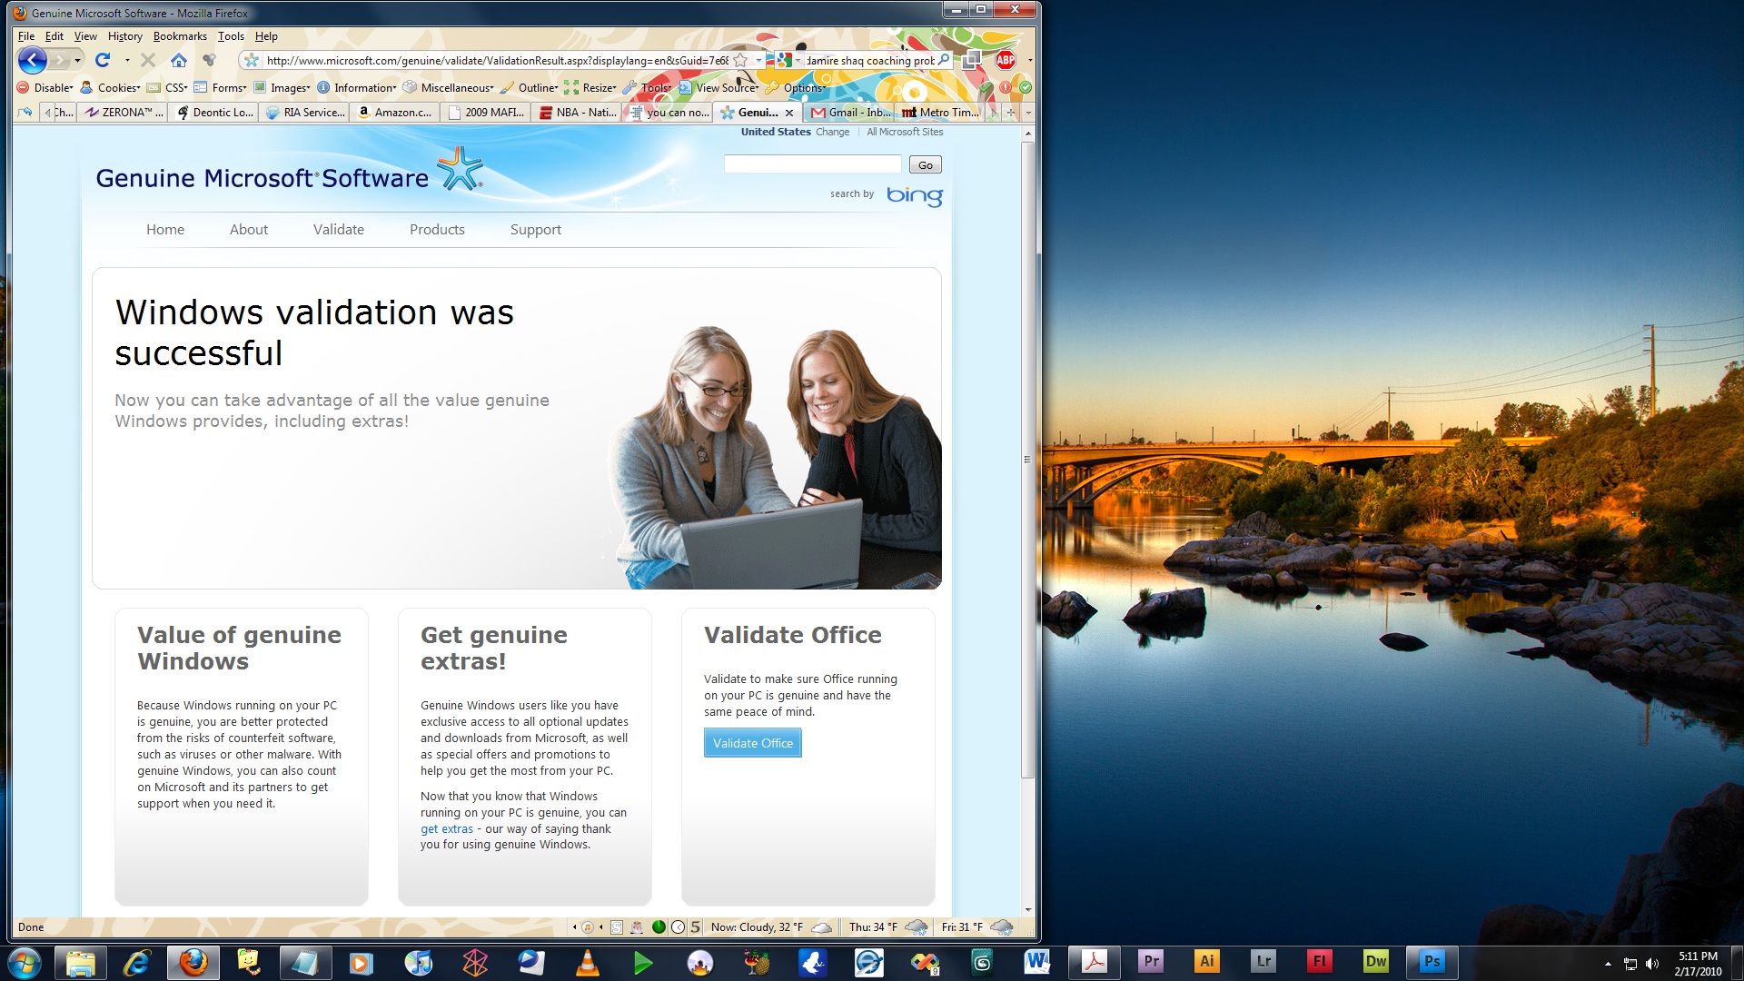Open the Forms web developer menu
The height and width of the screenshot is (981, 1744).
click(x=220, y=88)
